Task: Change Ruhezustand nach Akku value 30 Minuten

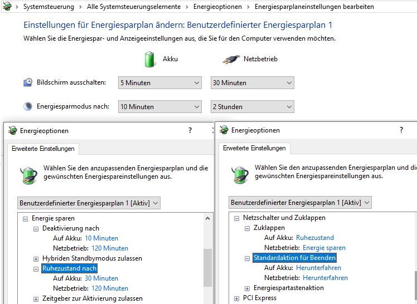Action: (101, 278)
